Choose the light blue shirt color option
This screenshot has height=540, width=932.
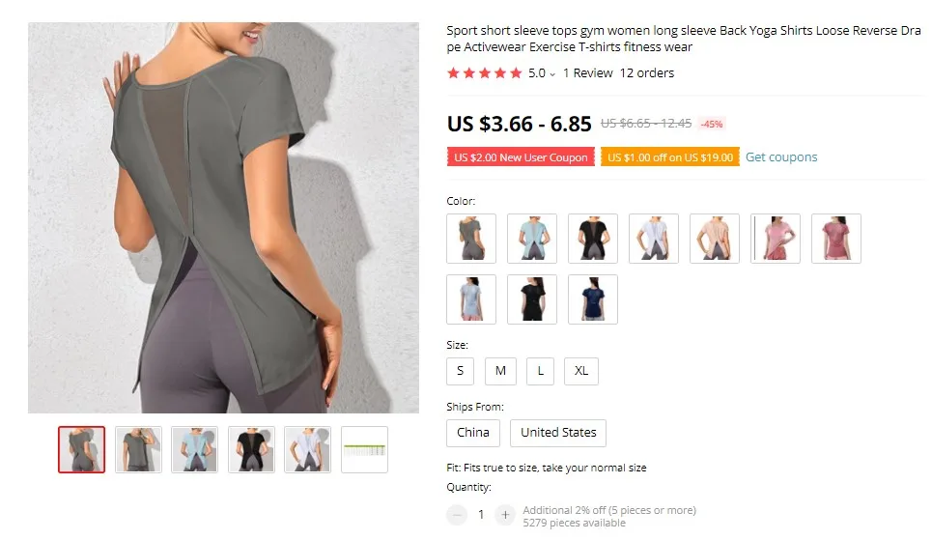tap(532, 239)
